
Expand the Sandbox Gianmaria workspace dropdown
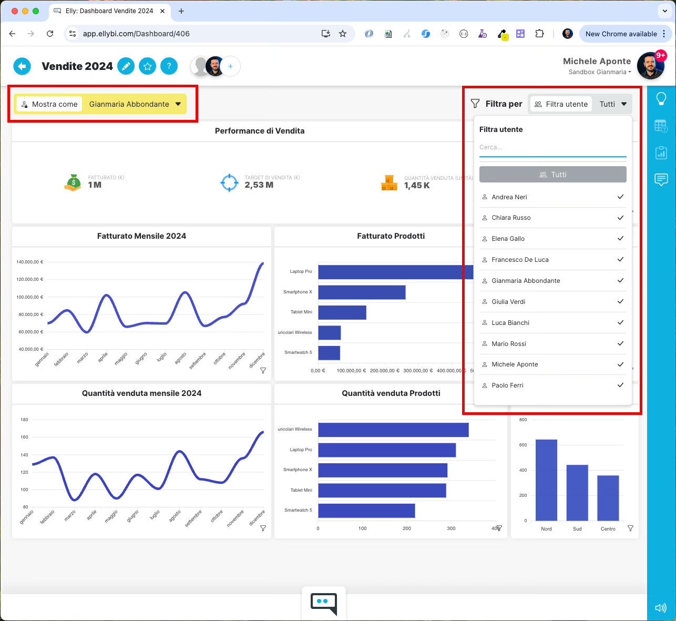tap(600, 72)
